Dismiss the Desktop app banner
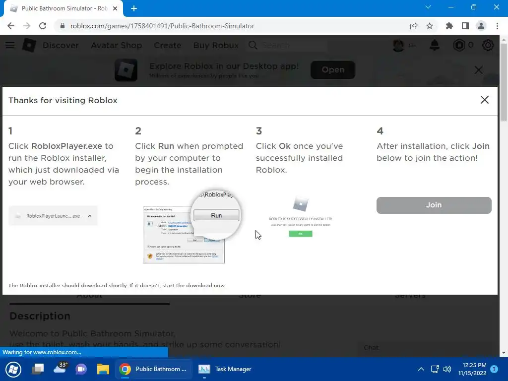This screenshot has width=508, height=381. point(479,69)
